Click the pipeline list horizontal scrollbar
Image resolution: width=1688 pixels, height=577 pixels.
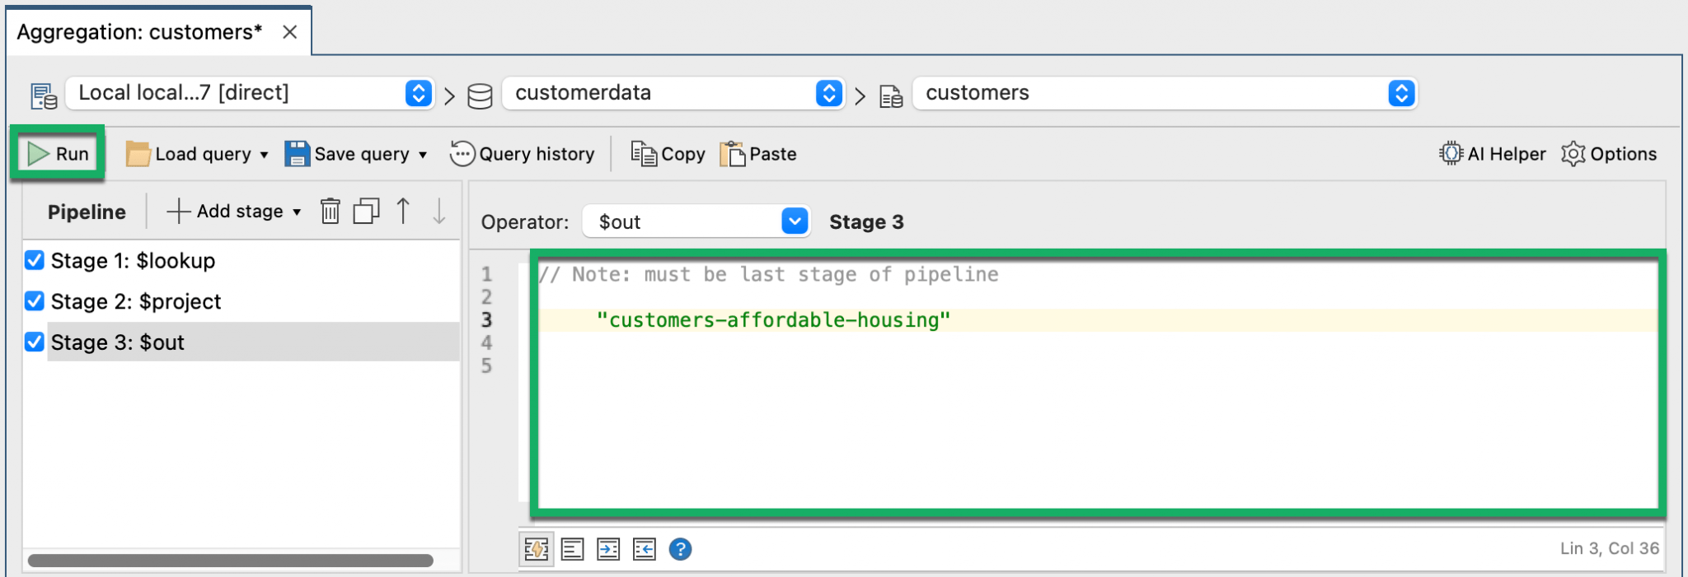(x=231, y=561)
